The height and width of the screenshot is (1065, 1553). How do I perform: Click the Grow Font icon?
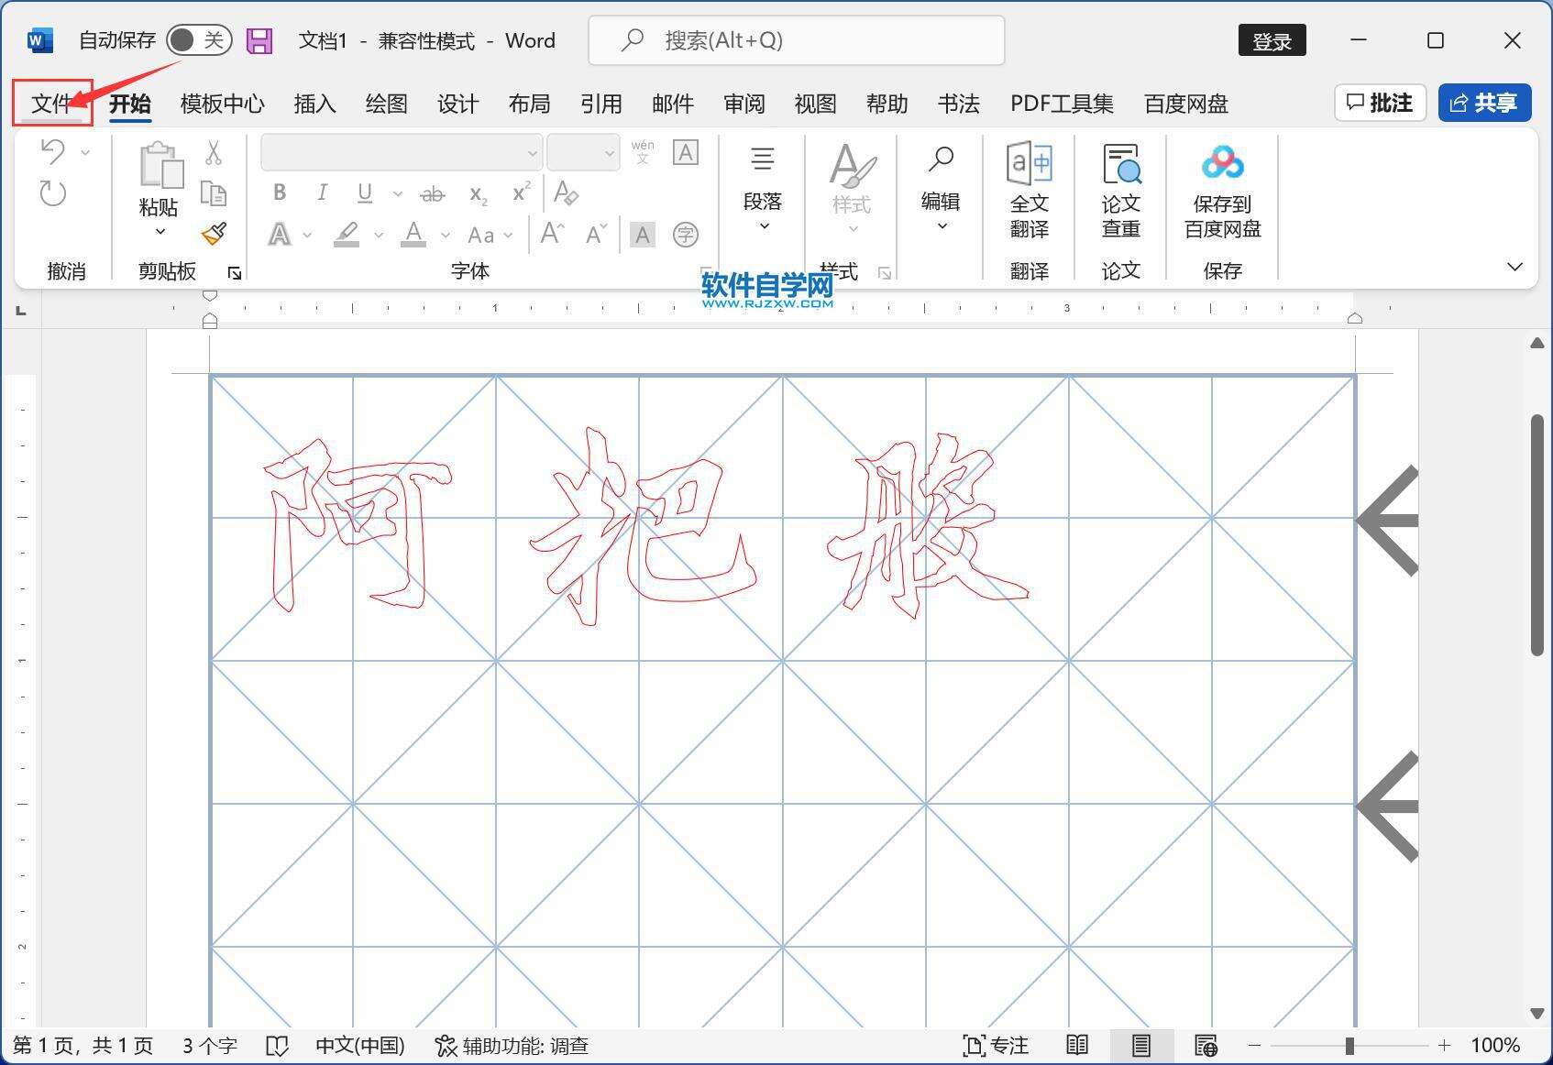click(552, 234)
